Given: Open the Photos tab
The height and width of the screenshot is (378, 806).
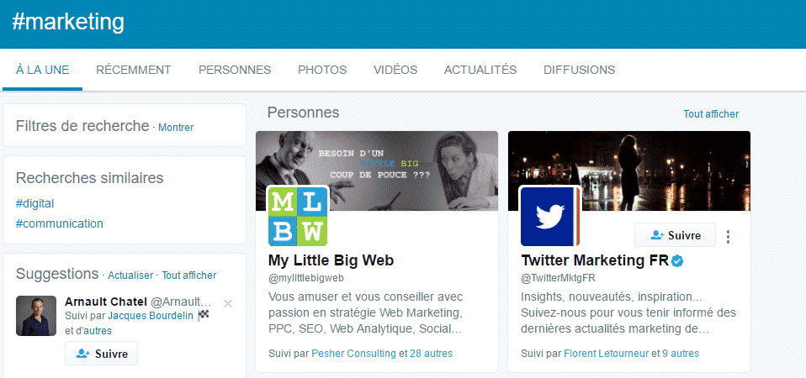Looking at the screenshot, I should [x=322, y=70].
